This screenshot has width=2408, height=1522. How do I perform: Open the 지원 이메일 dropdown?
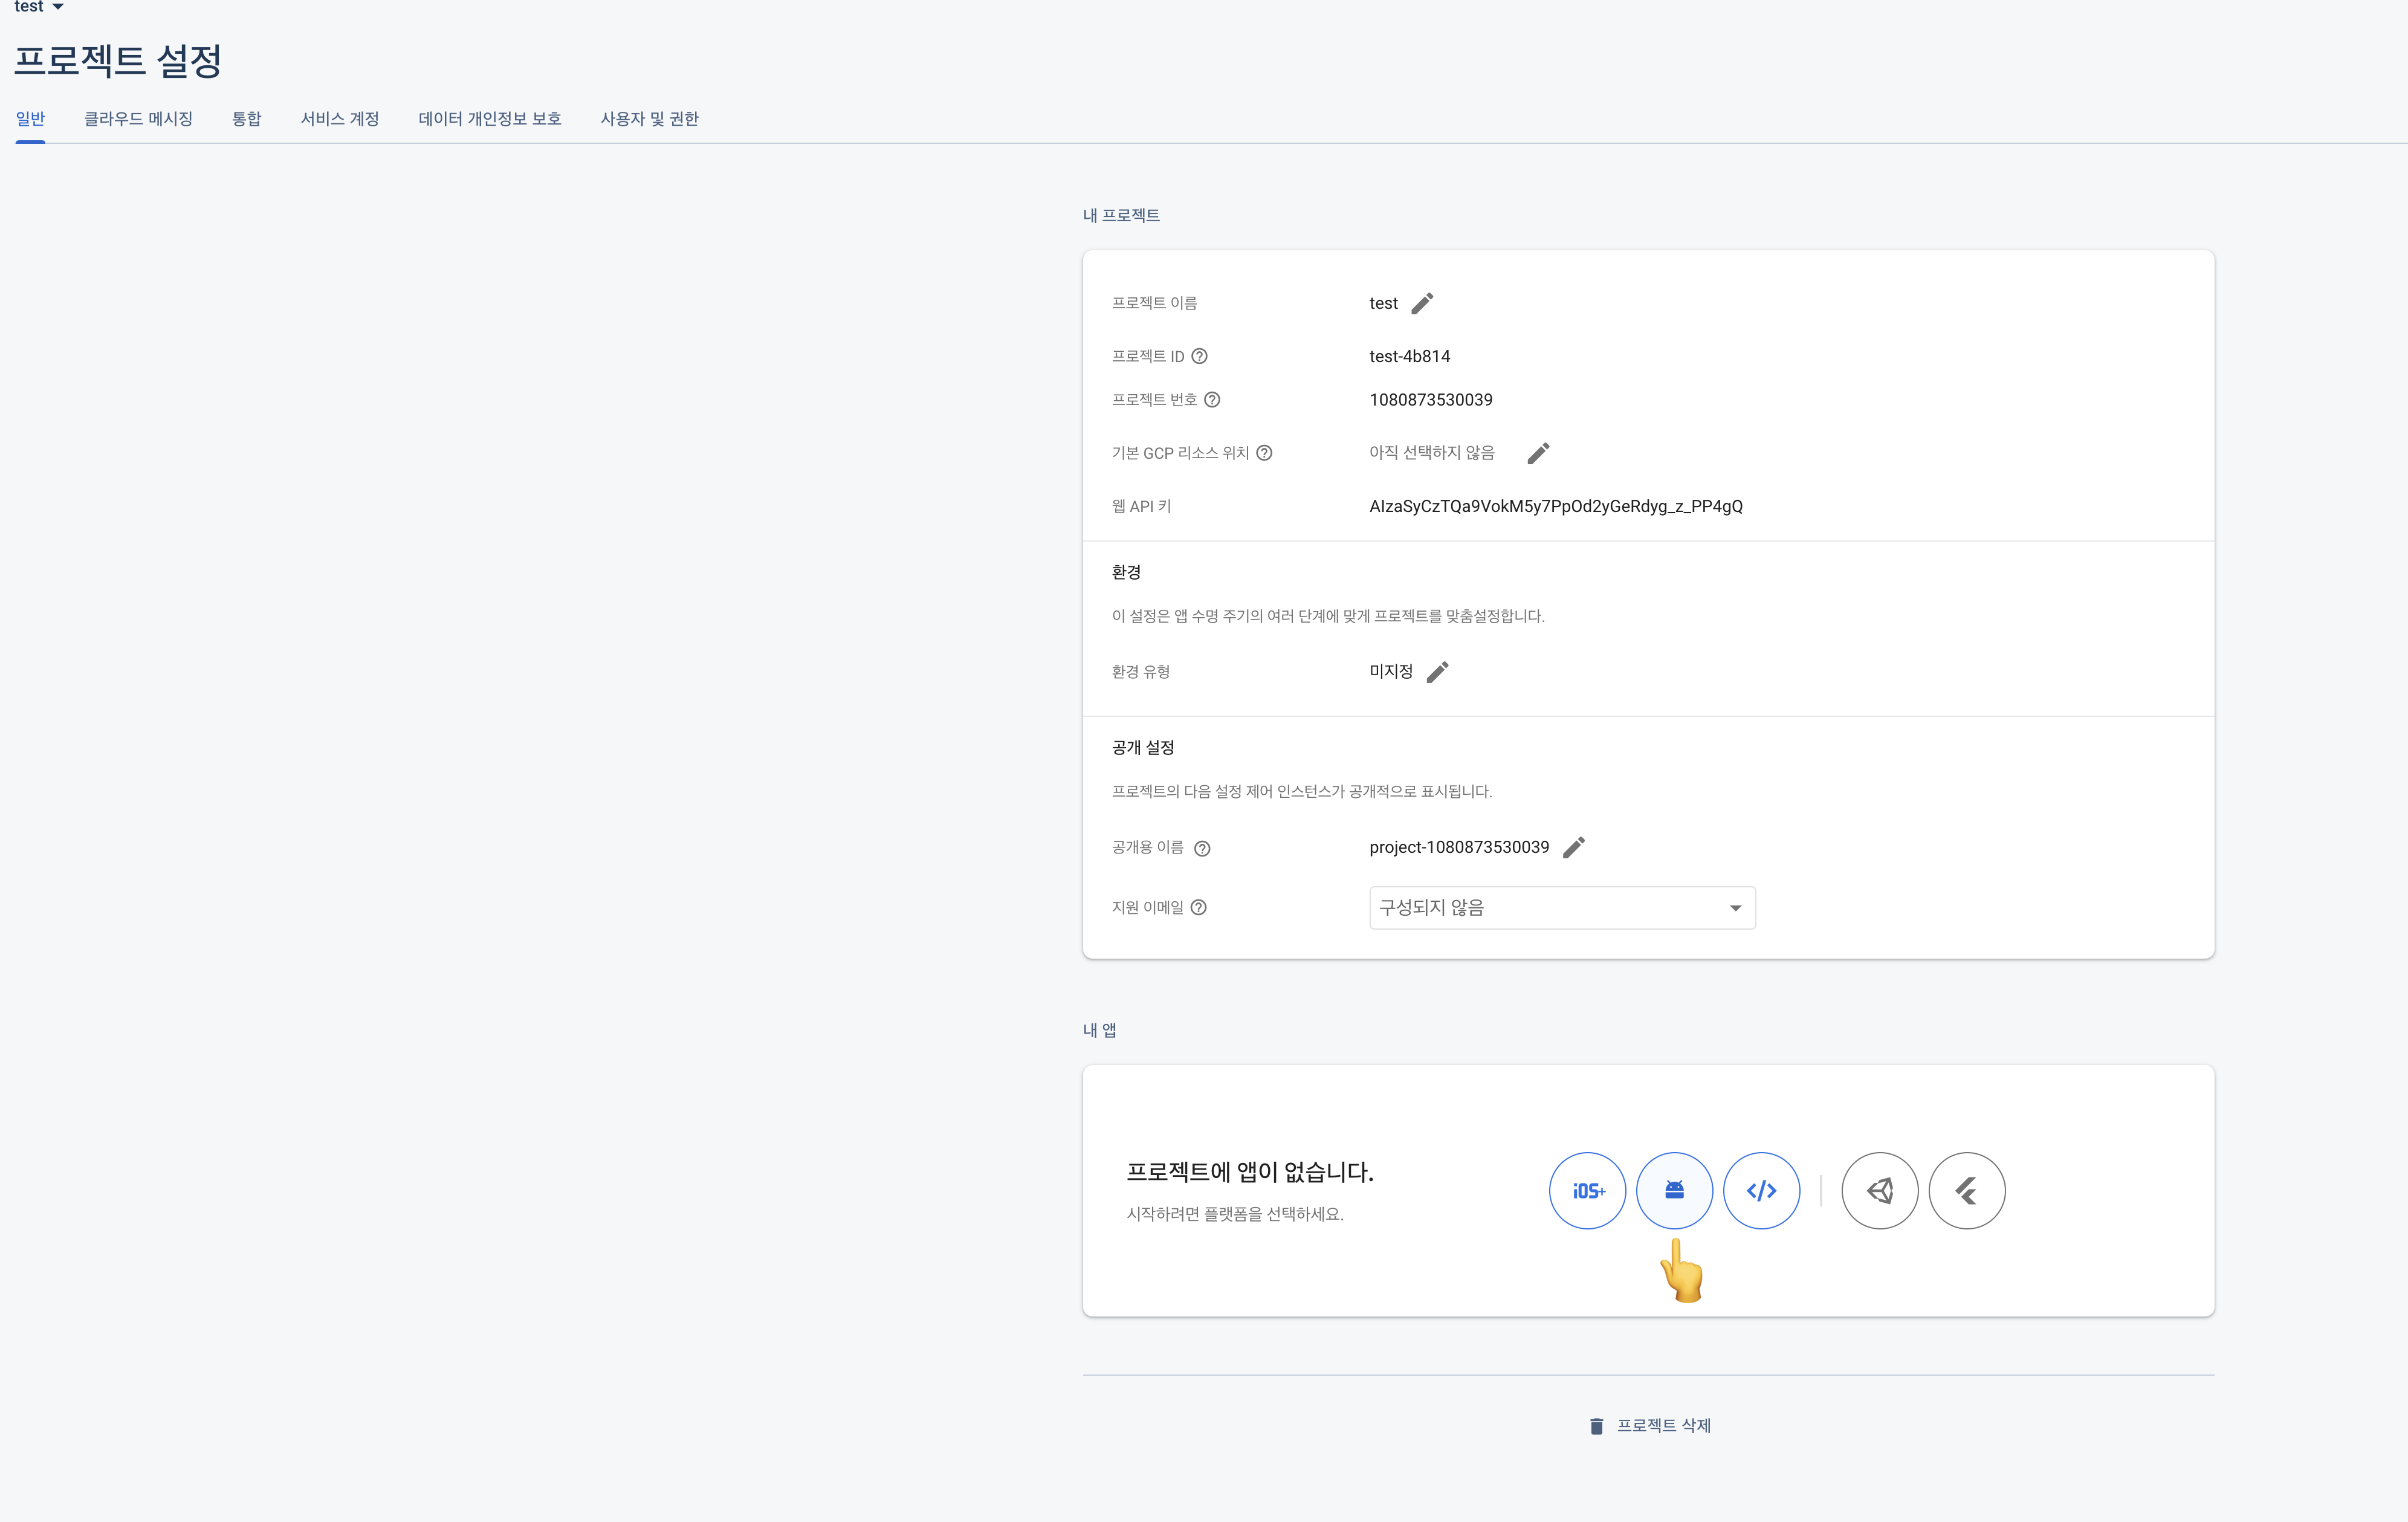point(1561,907)
